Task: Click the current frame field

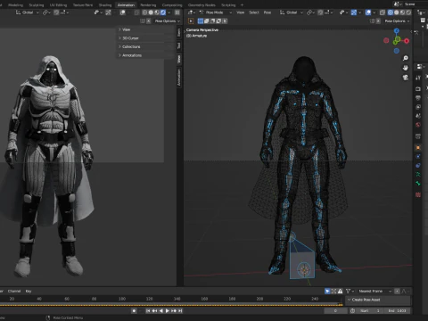Action: (335, 311)
